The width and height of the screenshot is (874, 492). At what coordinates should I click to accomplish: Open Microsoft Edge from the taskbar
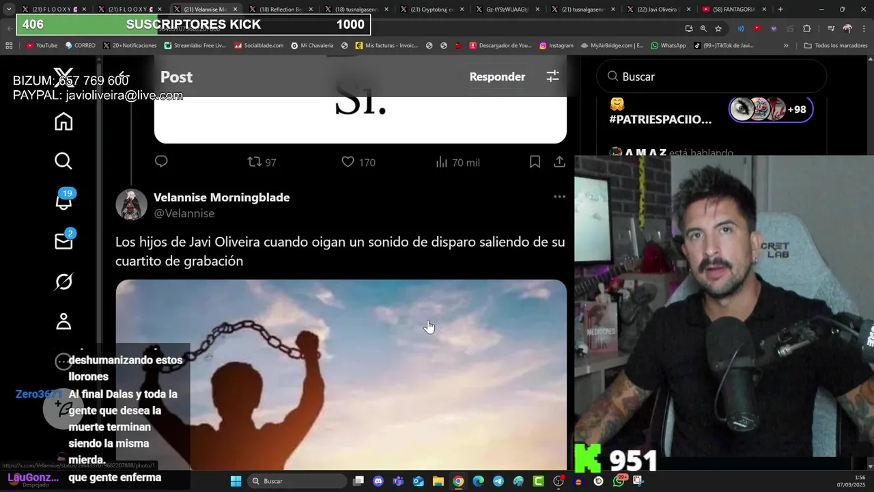(x=478, y=481)
